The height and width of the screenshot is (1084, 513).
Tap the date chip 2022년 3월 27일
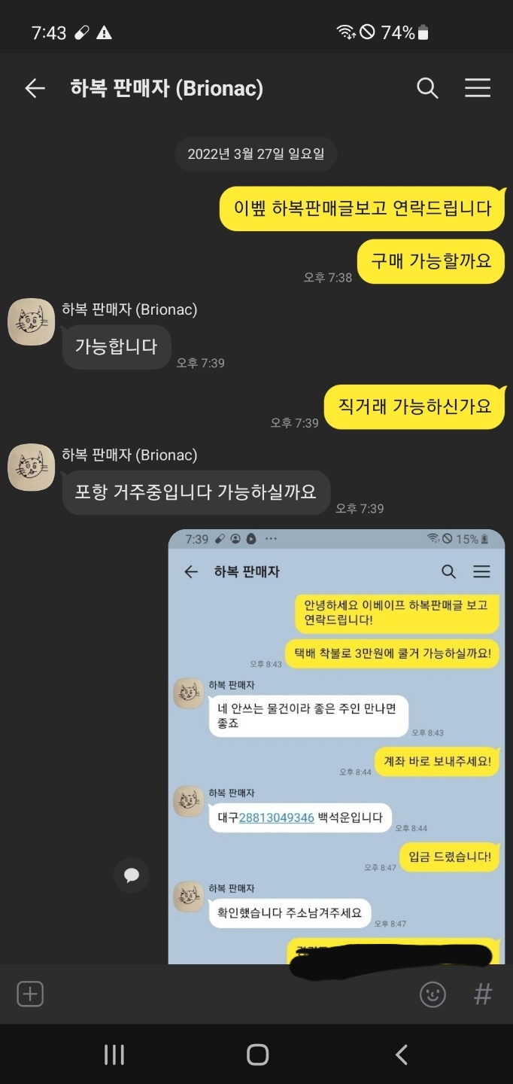[x=256, y=154]
